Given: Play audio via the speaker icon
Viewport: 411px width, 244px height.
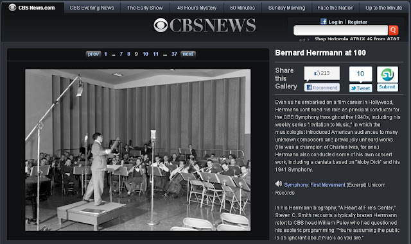Looking at the screenshot, I should coord(278,184).
